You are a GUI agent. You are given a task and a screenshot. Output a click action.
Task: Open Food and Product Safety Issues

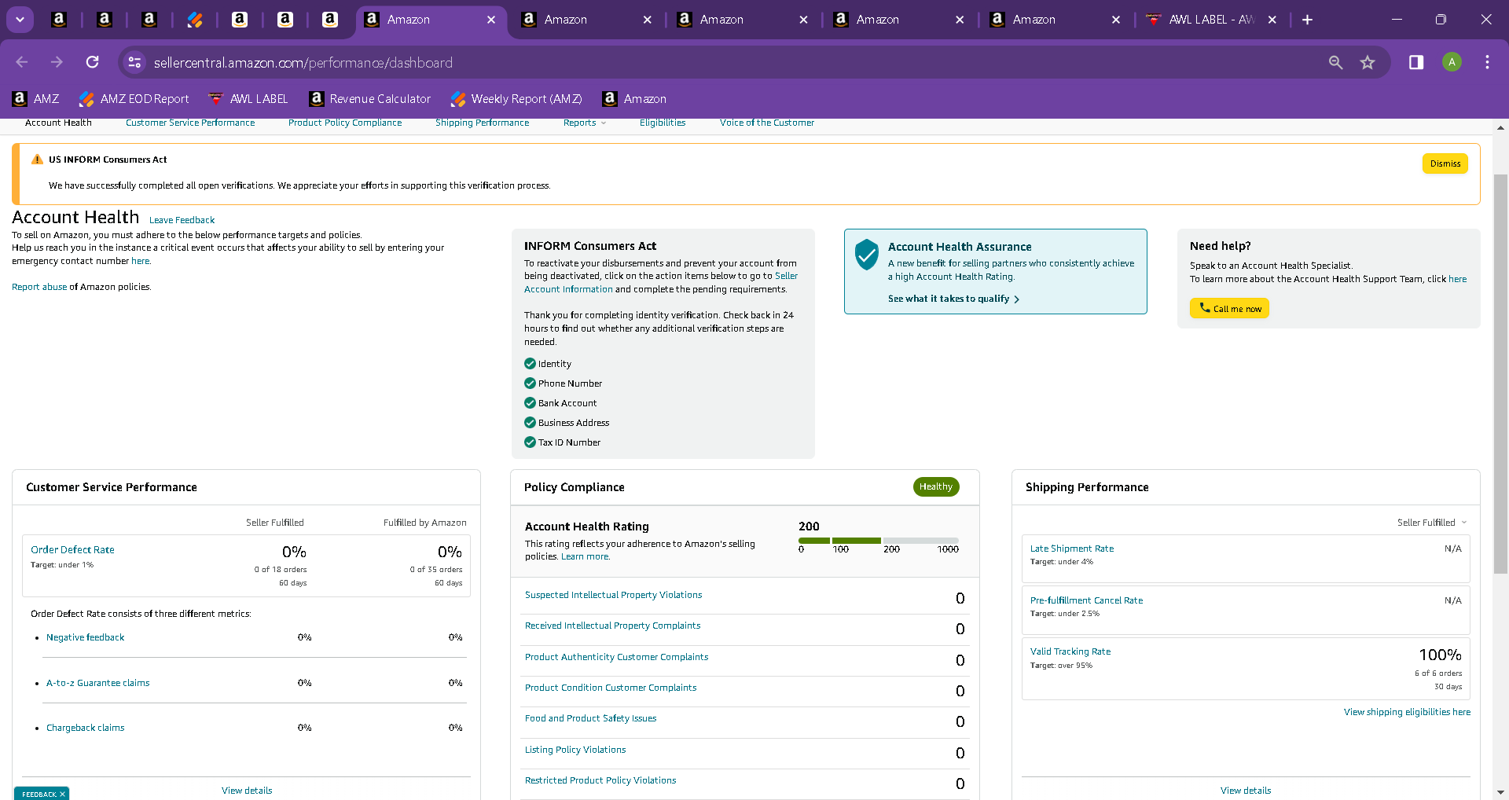click(x=590, y=718)
